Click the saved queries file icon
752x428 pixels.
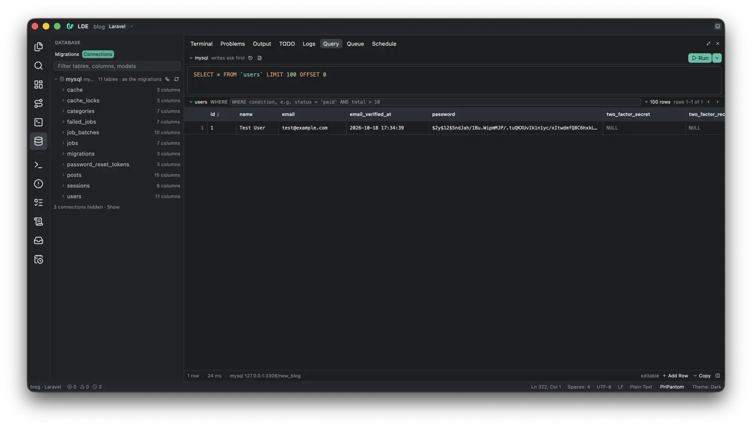[259, 58]
